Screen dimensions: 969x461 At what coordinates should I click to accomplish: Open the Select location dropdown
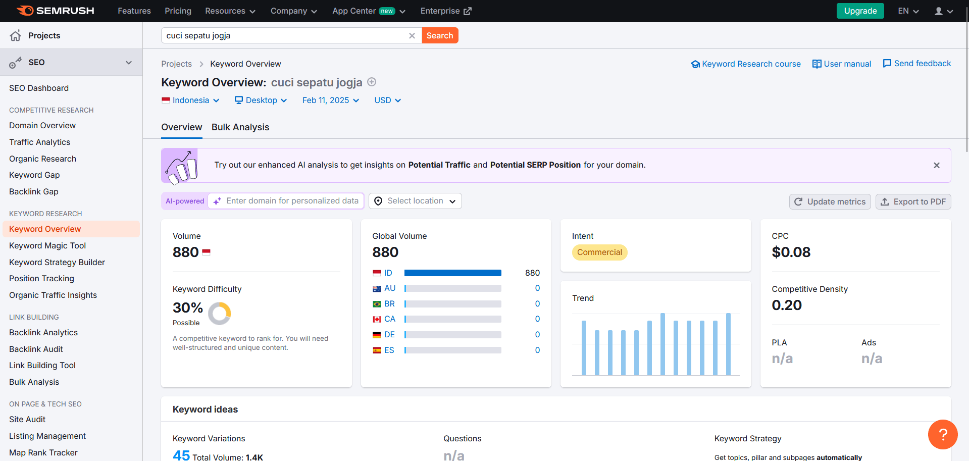tap(415, 201)
